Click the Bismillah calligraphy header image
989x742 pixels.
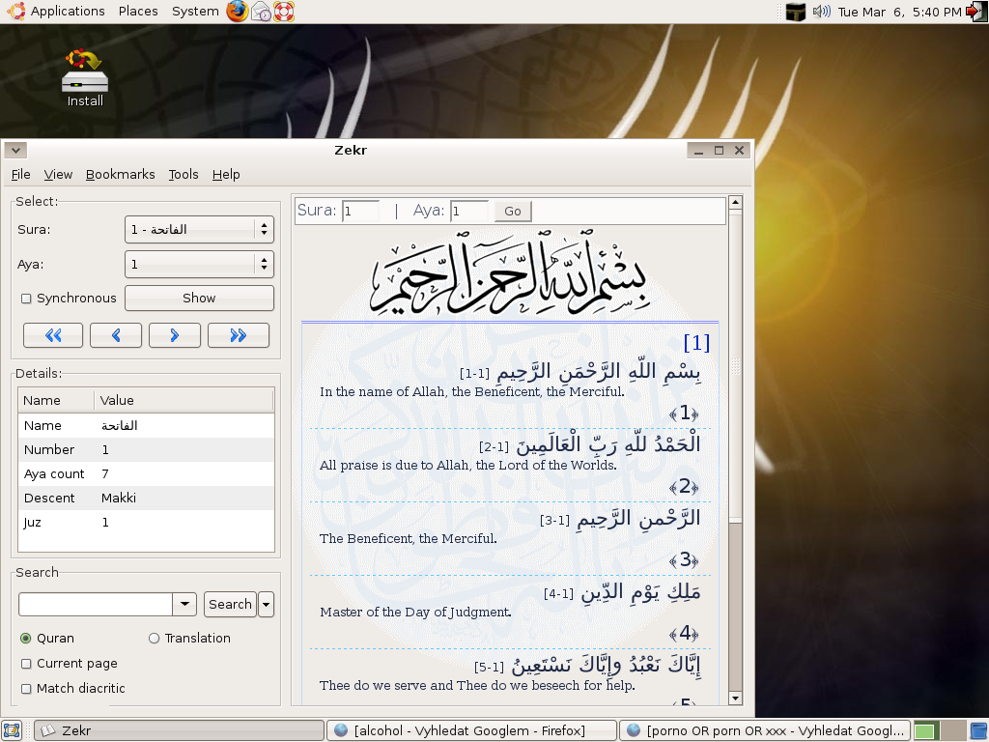510,274
